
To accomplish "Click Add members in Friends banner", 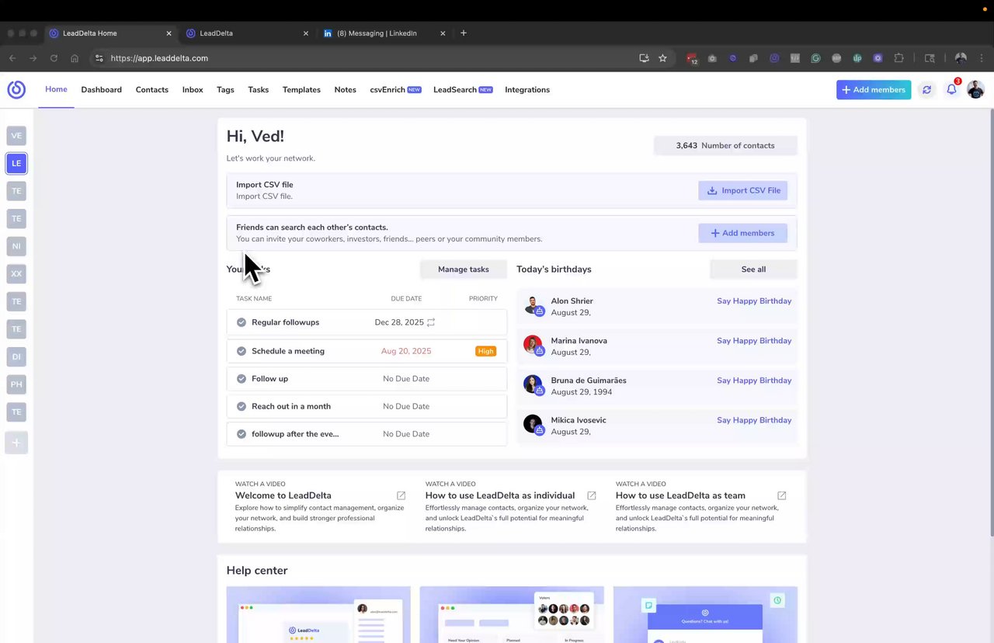I will tap(742, 233).
